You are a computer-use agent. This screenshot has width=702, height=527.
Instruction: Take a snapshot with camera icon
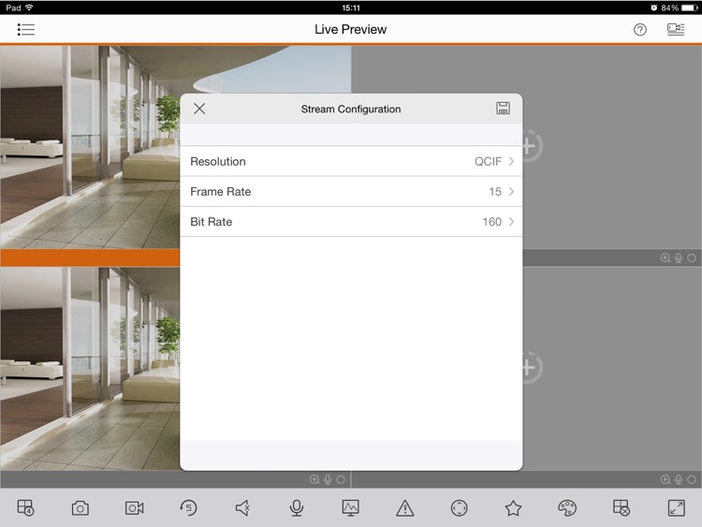80,508
